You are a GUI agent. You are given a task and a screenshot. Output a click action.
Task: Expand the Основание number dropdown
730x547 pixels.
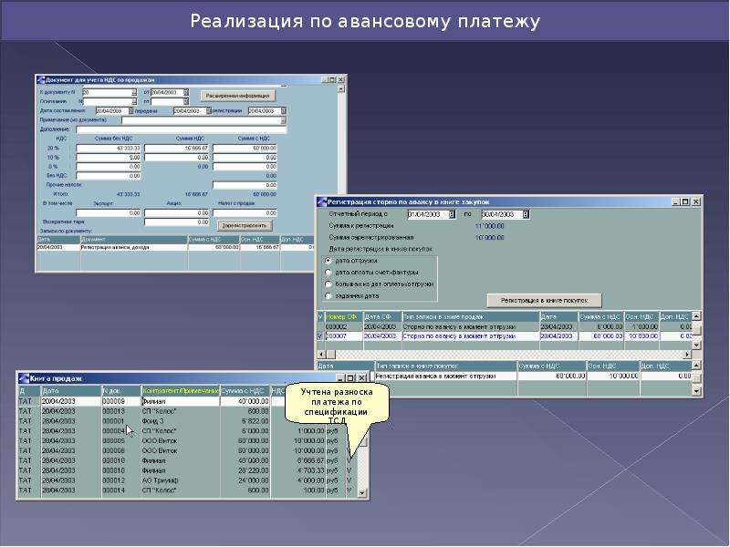click(x=133, y=101)
